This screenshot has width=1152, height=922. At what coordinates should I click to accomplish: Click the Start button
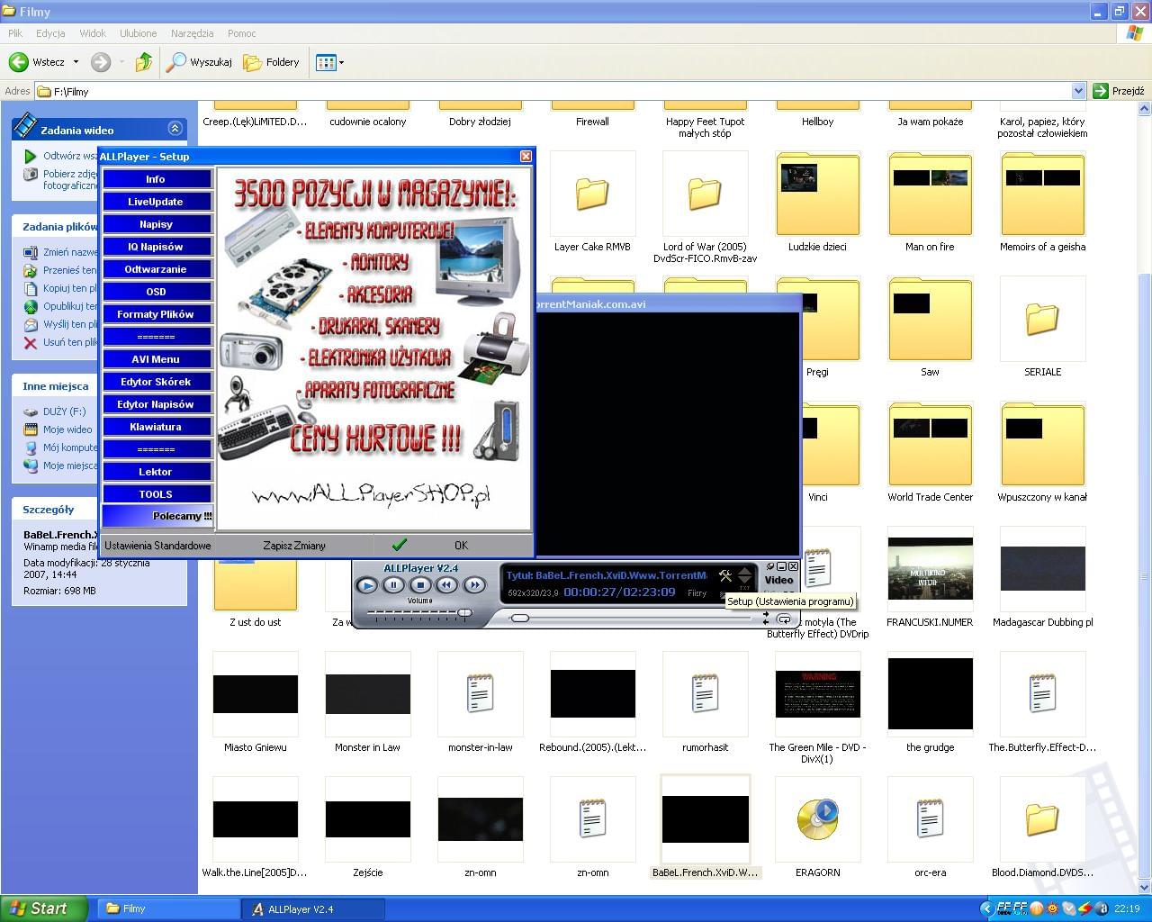[x=43, y=908]
